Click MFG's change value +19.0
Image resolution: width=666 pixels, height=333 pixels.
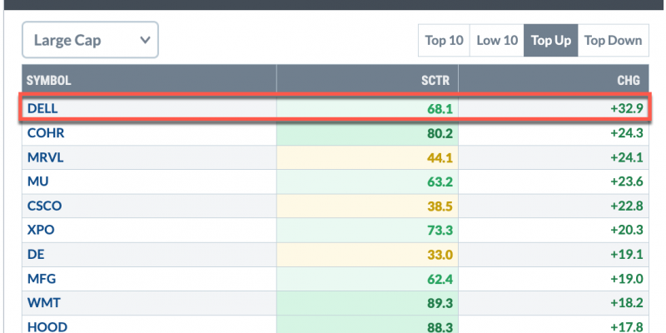(x=627, y=279)
